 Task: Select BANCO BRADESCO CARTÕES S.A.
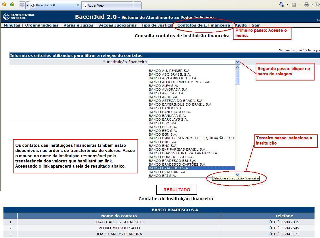[192, 164]
